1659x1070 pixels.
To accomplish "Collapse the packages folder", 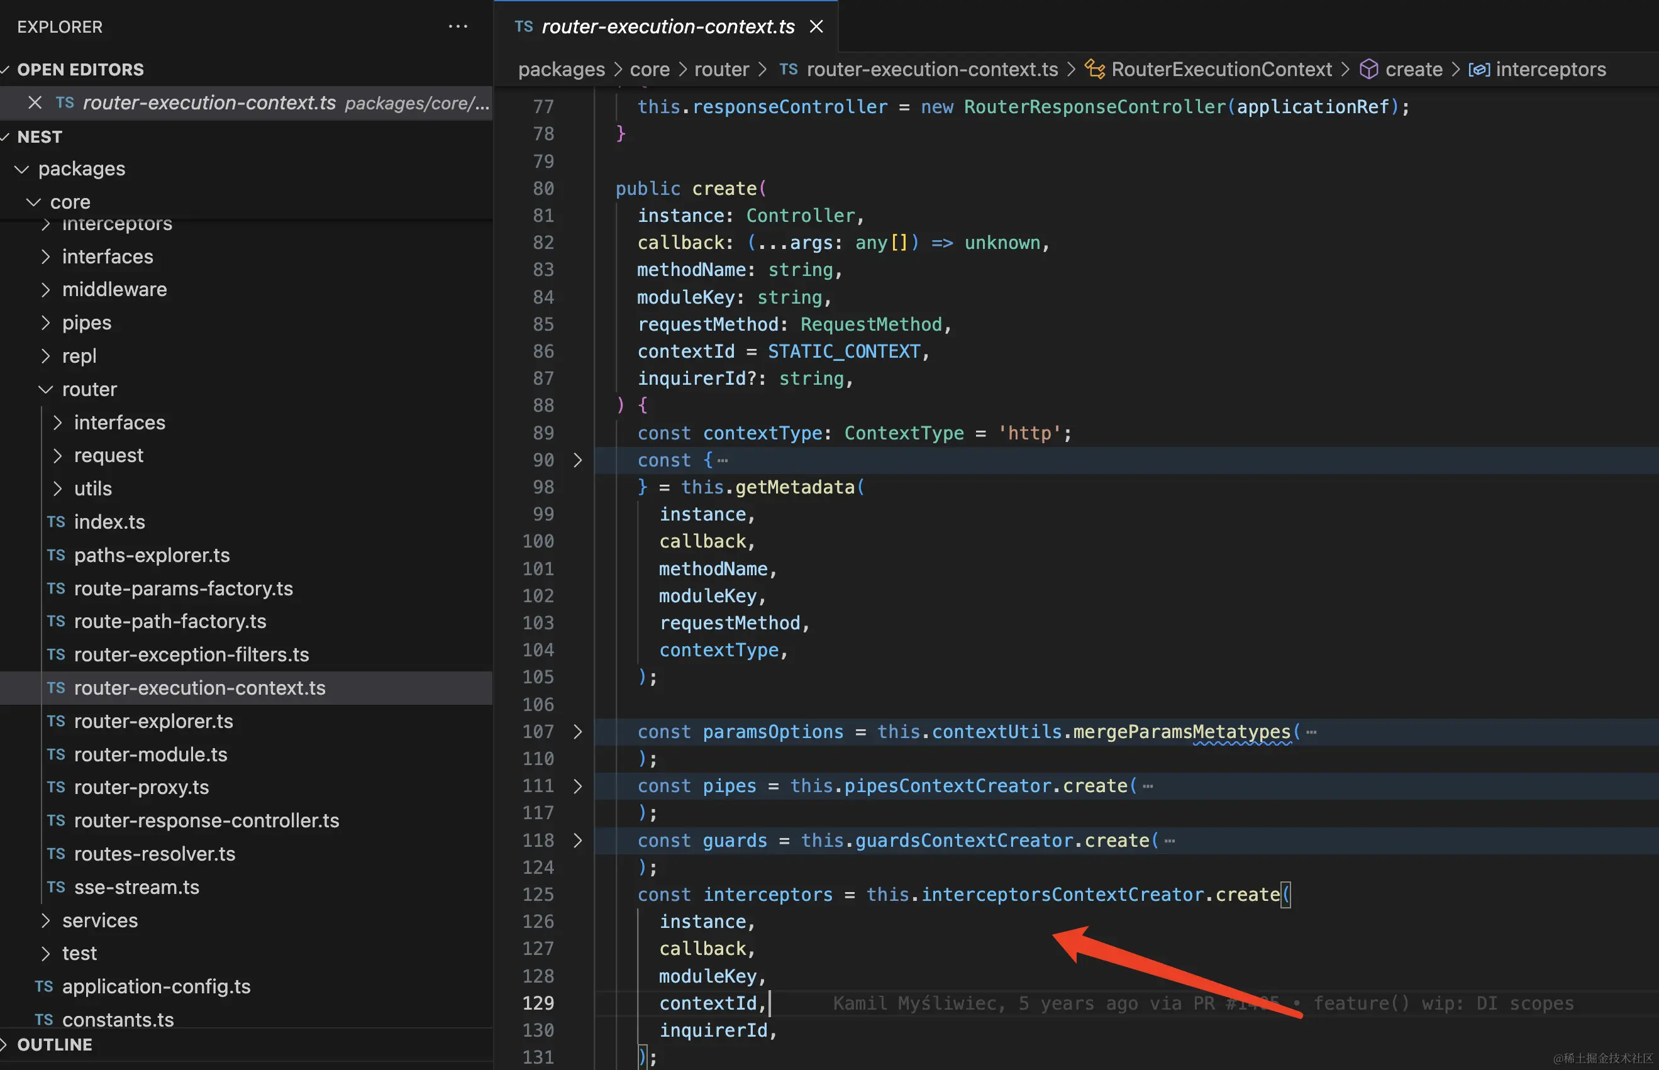I will pyautogui.click(x=21, y=169).
